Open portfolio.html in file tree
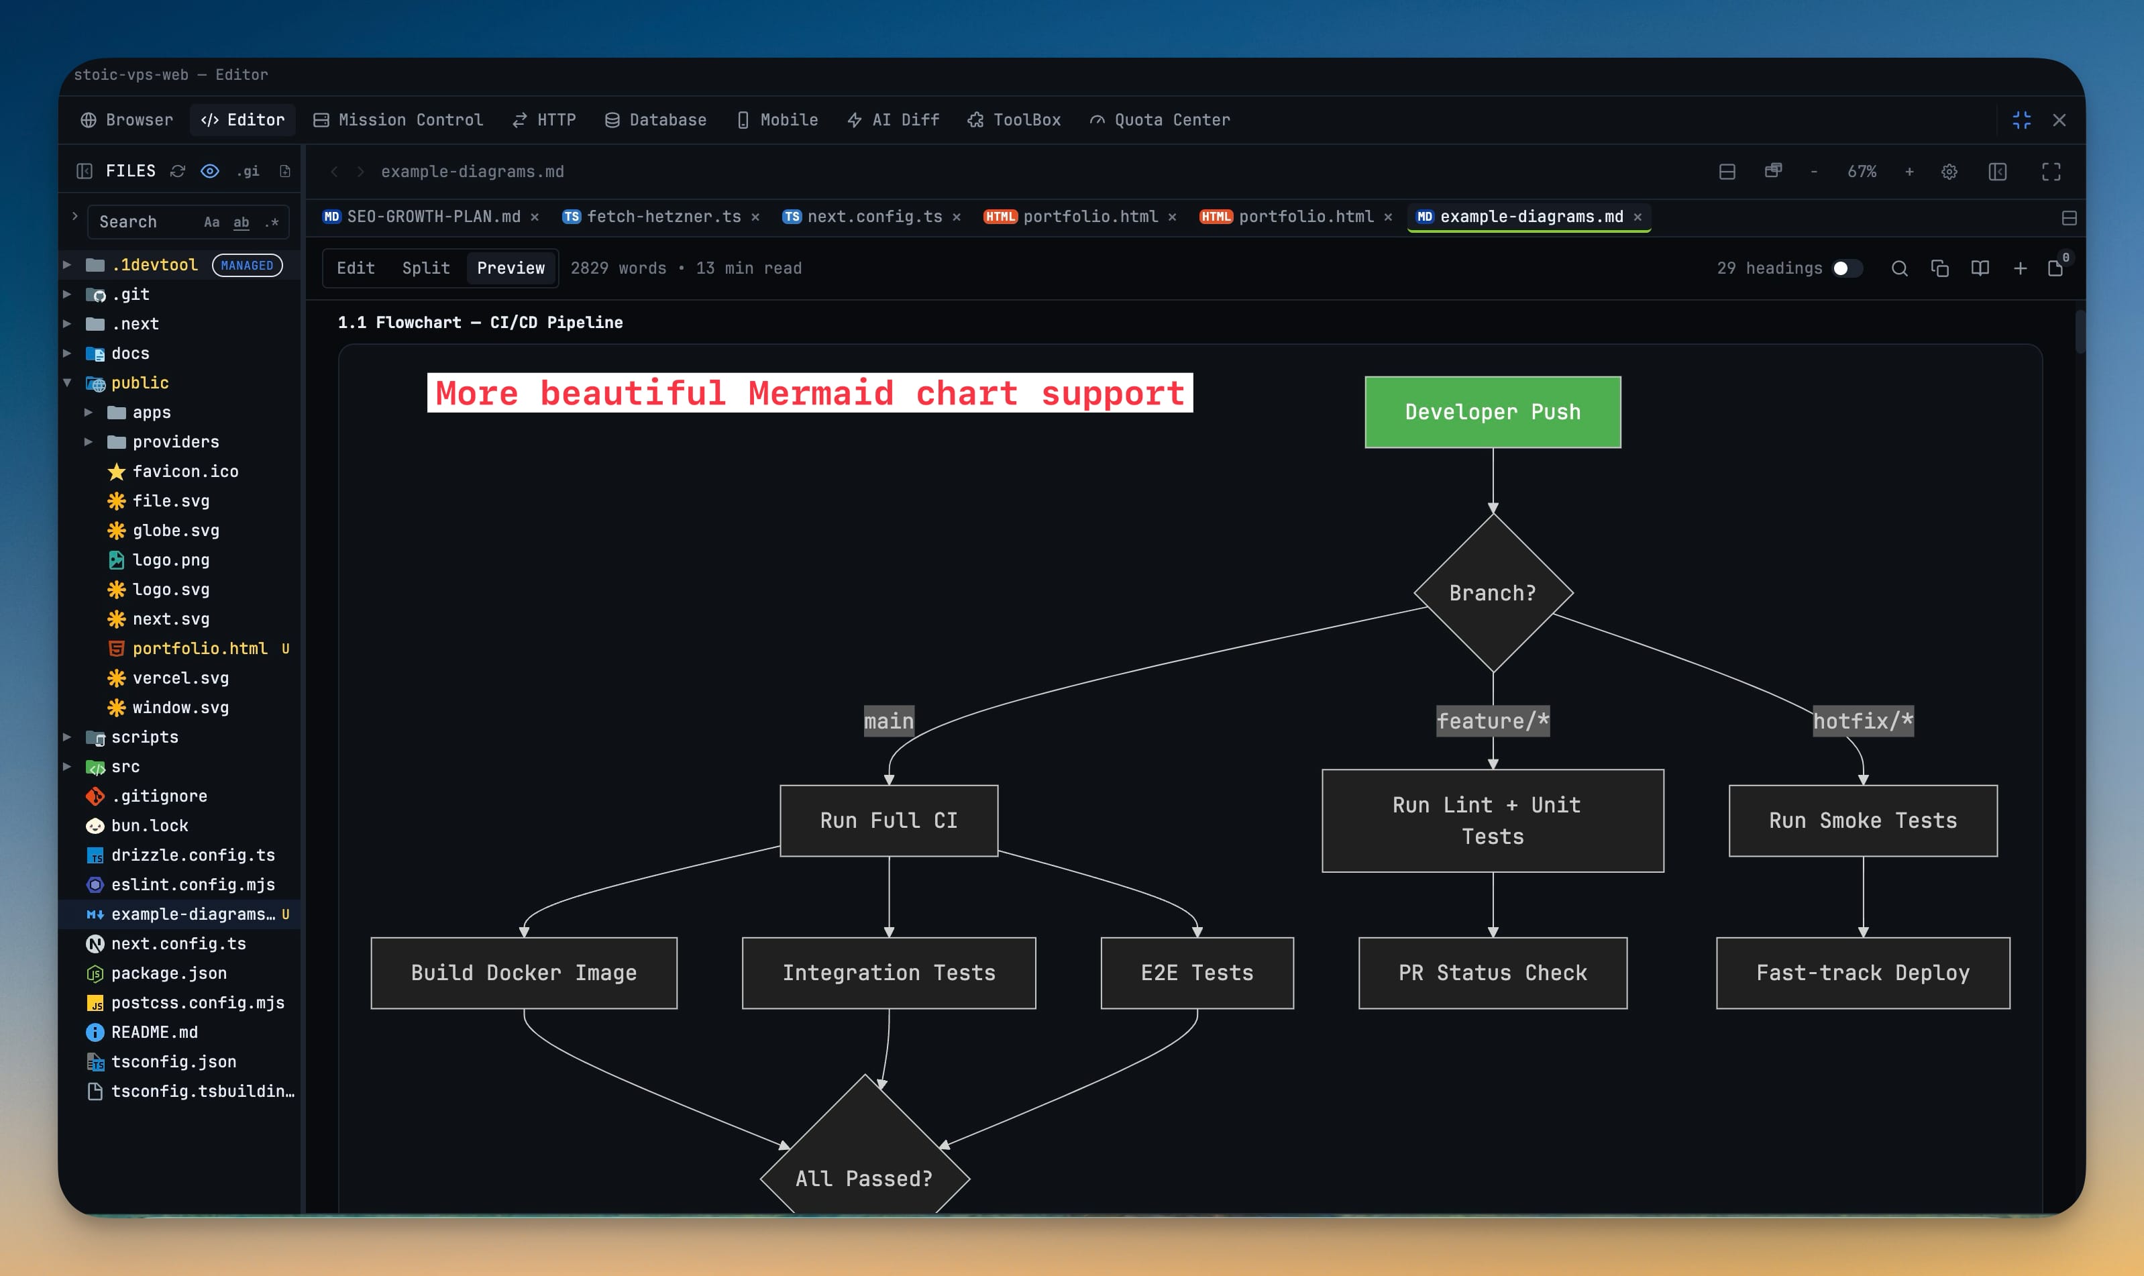The height and width of the screenshot is (1276, 2144). (x=199, y=648)
